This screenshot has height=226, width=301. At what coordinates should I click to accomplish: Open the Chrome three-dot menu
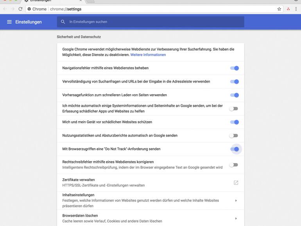pyautogui.click(x=297, y=9)
